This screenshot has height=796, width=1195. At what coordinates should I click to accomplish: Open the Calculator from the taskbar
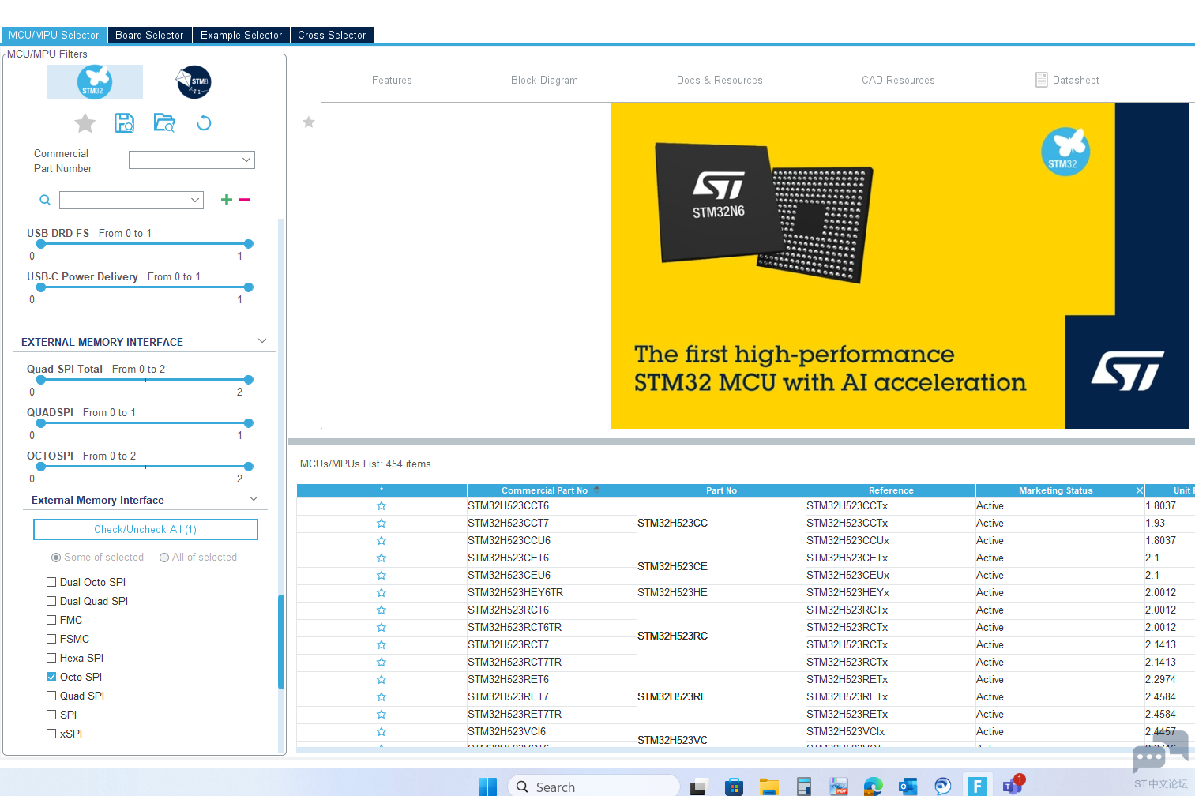(x=803, y=787)
